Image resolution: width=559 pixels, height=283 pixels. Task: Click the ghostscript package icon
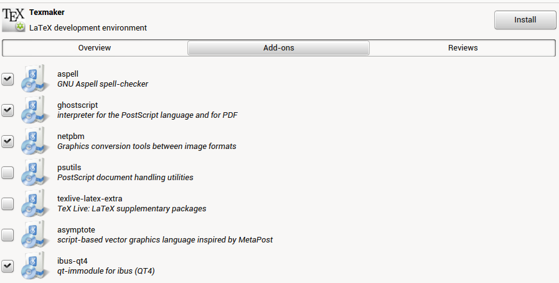tap(35, 110)
